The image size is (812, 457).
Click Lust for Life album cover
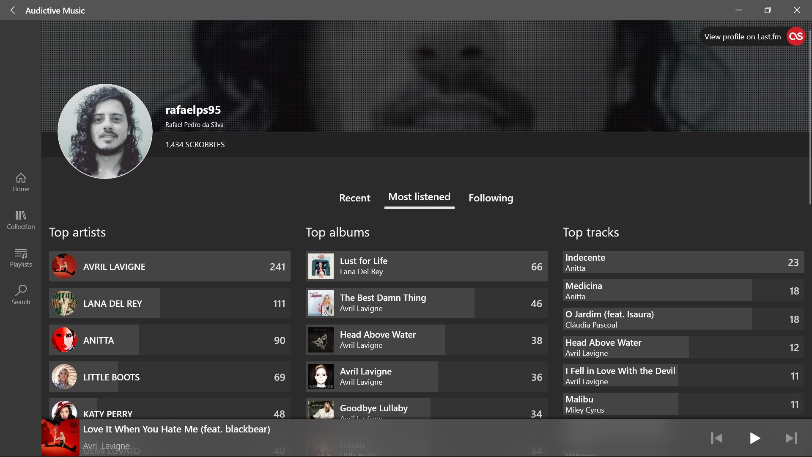click(321, 267)
